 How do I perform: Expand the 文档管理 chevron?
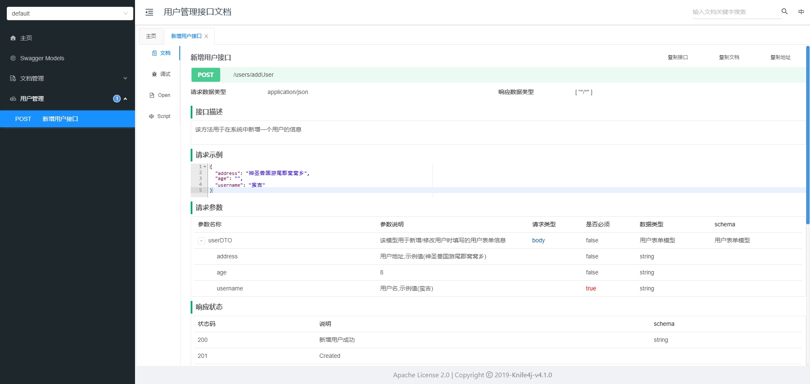[125, 78]
